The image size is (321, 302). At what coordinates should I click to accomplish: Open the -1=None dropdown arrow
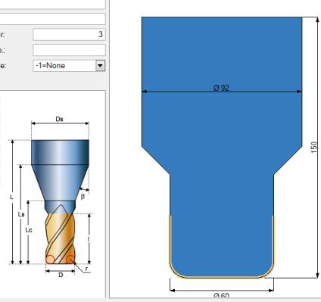click(x=100, y=66)
